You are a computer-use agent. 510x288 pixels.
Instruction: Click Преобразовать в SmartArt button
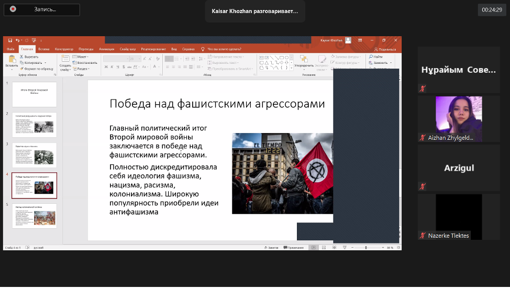click(229, 69)
